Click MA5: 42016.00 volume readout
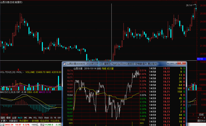 point(54,72)
